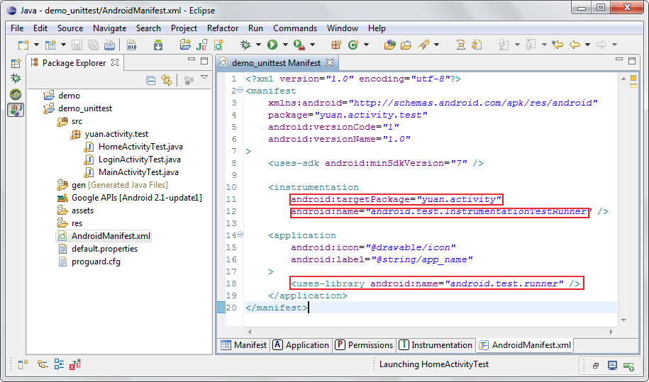Open the New Java Class dropdown arrow
The width and height of the screenshot is (649, 382).
[366, 45]
